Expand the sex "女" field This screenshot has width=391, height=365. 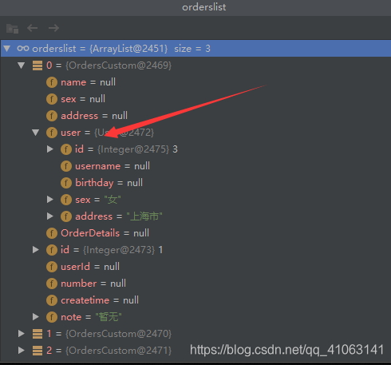(50, 200)
